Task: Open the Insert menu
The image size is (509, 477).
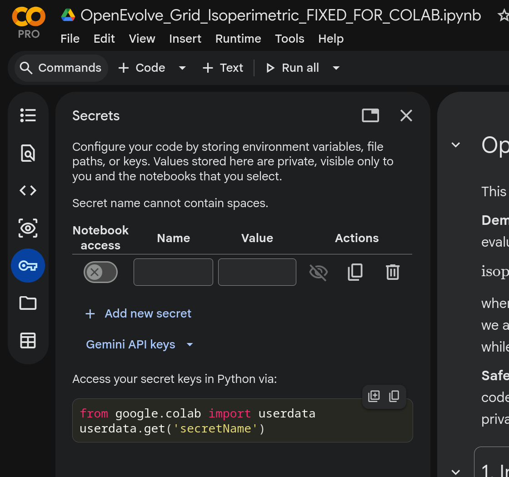Action: [185, 39]
